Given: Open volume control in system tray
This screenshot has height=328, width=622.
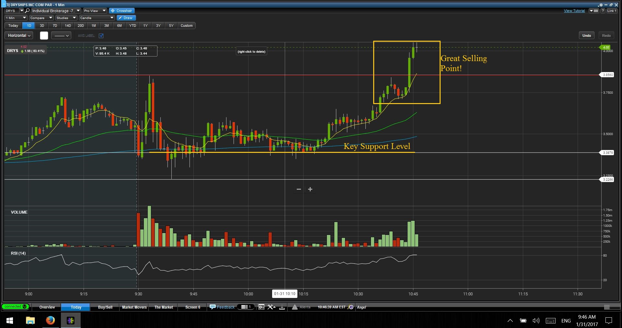Looking at the screenshot, I should point(536,321).
